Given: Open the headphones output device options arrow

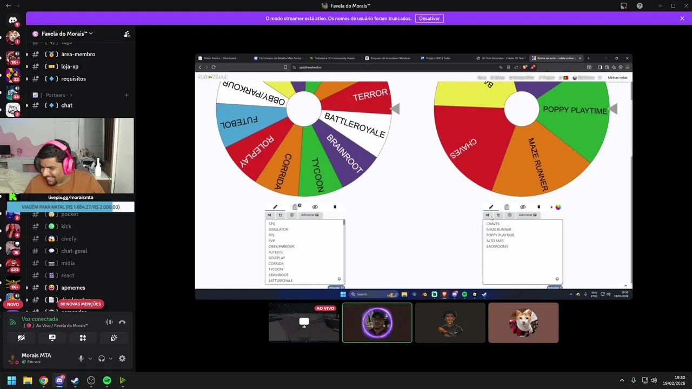Looking at the screenshot, I should point(110,358).
